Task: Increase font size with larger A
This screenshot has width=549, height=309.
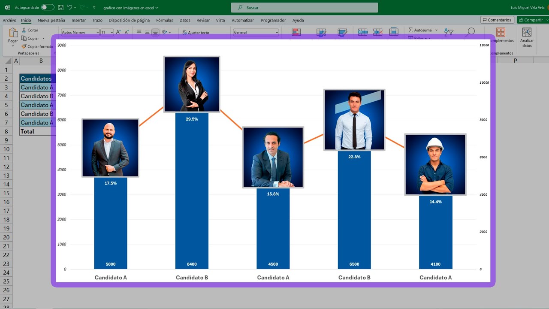Action: pos(118,32)
